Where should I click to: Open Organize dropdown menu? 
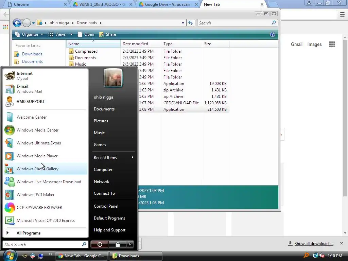click(29, 34)
